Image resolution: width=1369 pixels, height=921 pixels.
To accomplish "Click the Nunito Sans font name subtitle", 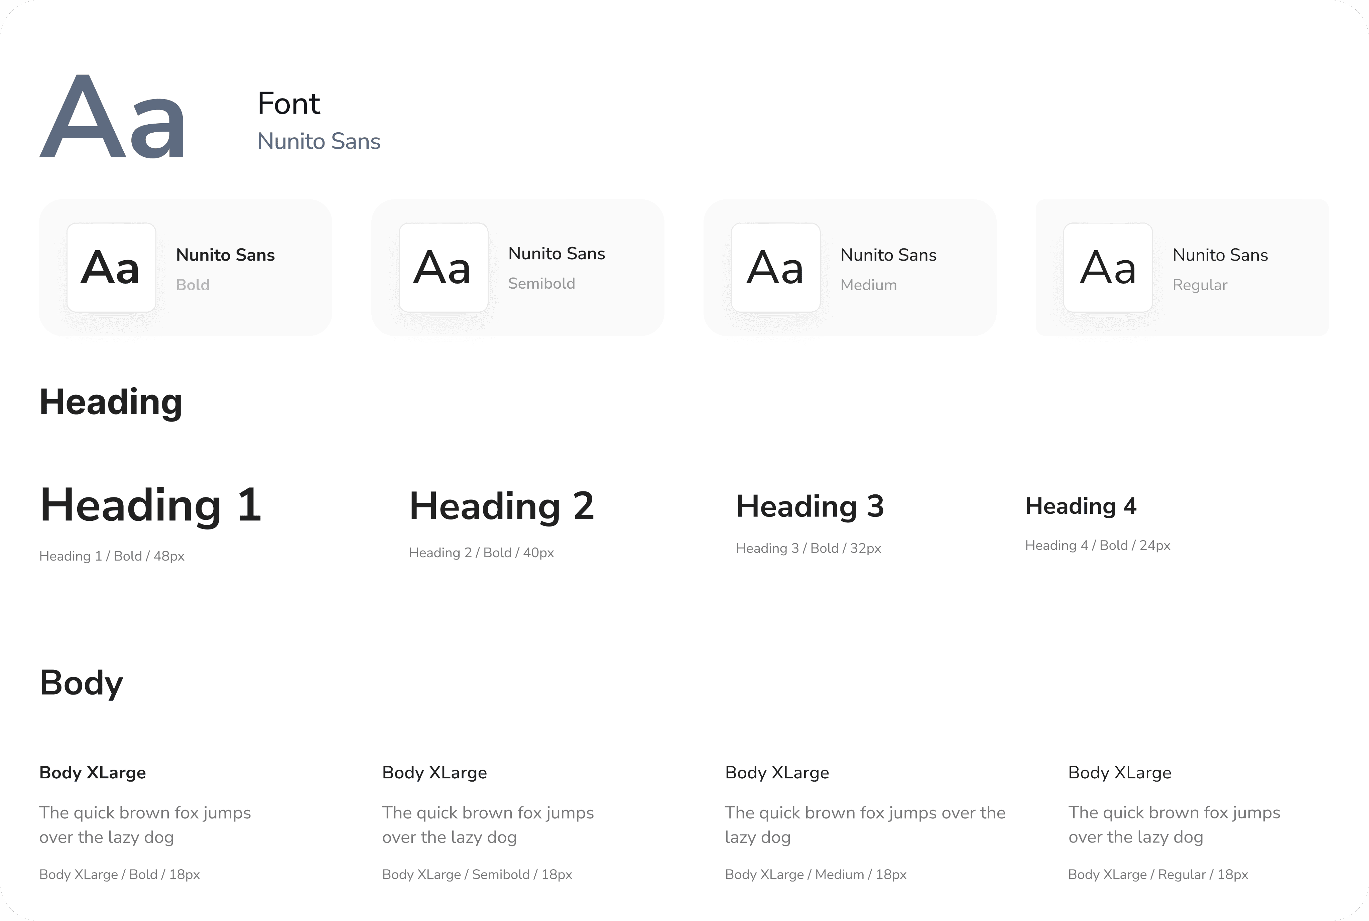I will [x=319, y=142].
